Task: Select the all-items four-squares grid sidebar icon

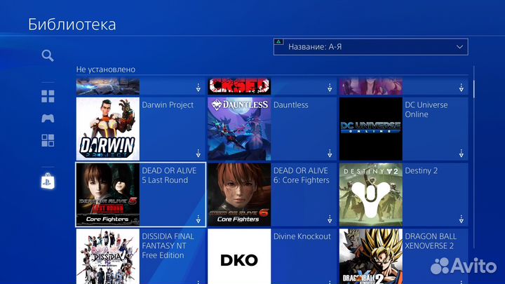Action: [x=48, y=96]
